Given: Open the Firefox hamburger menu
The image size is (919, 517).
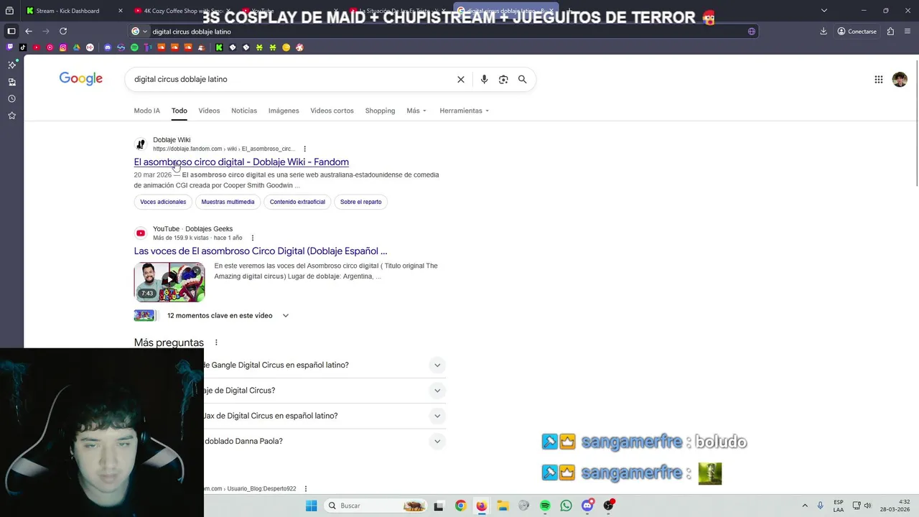Looking at the screenshot, I should 908,31.
